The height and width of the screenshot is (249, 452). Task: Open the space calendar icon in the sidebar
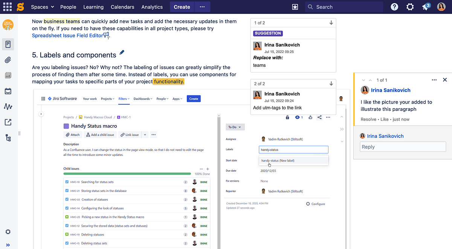point(8,91)
